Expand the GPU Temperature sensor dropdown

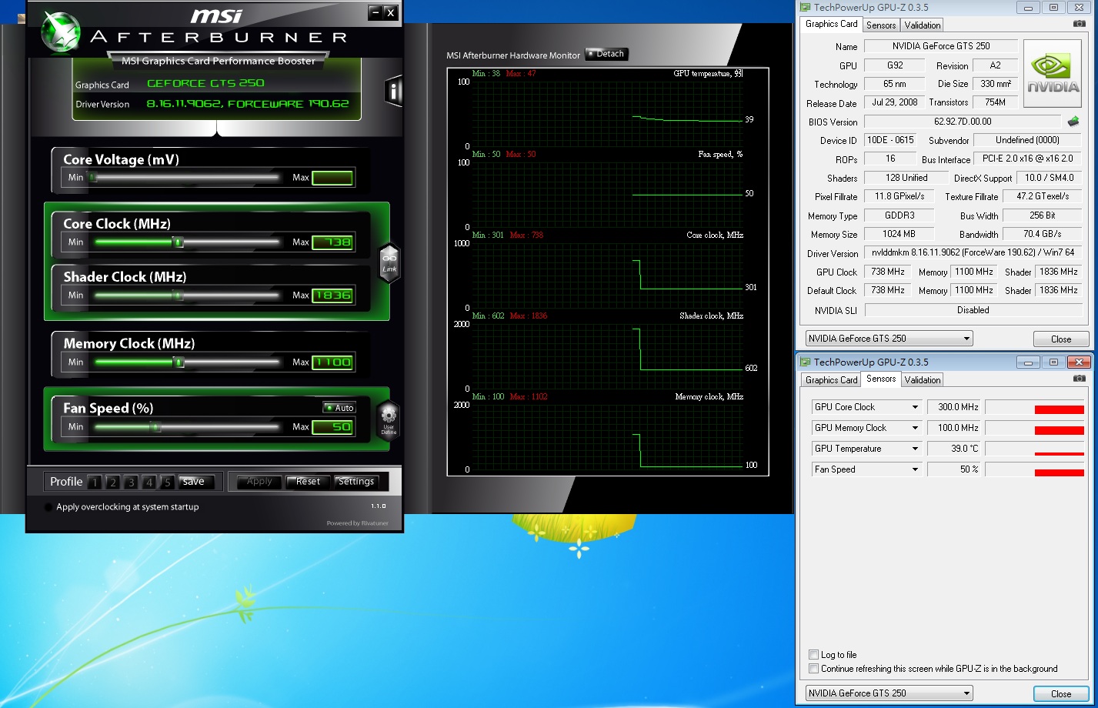pyautogui.click(x=915, y=449)
